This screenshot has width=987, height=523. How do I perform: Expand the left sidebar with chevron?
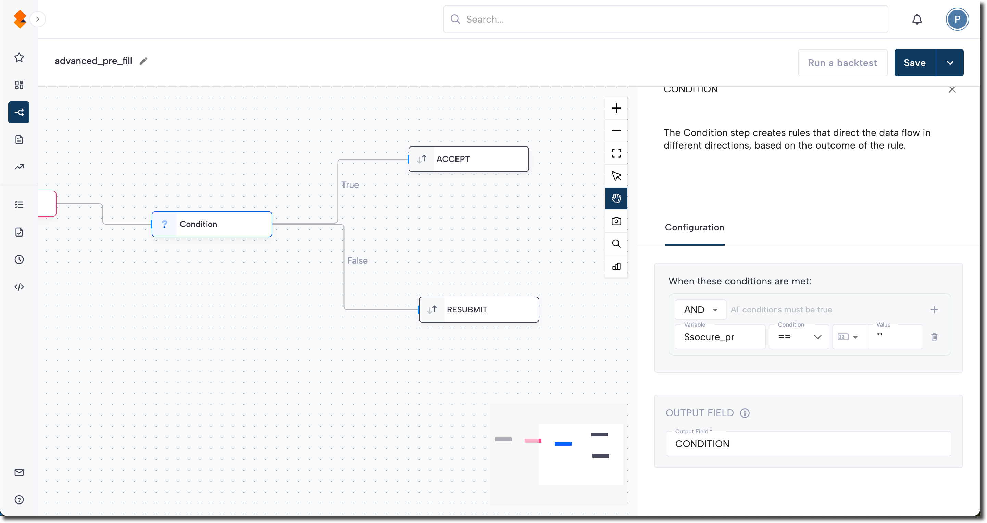pos(38,19)
